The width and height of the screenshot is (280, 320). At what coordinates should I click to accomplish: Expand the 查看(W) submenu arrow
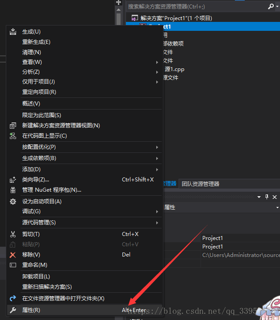pos(157,62)
